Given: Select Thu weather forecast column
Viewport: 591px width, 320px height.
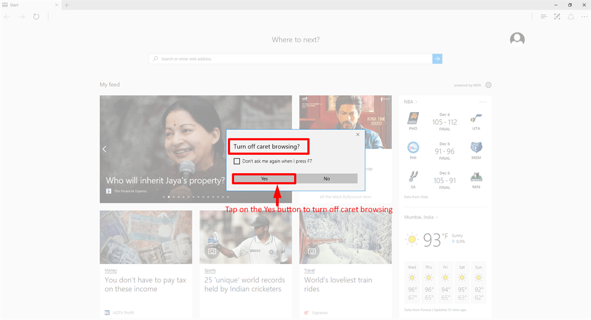Looking at the screenshot, I should point(429,282).
